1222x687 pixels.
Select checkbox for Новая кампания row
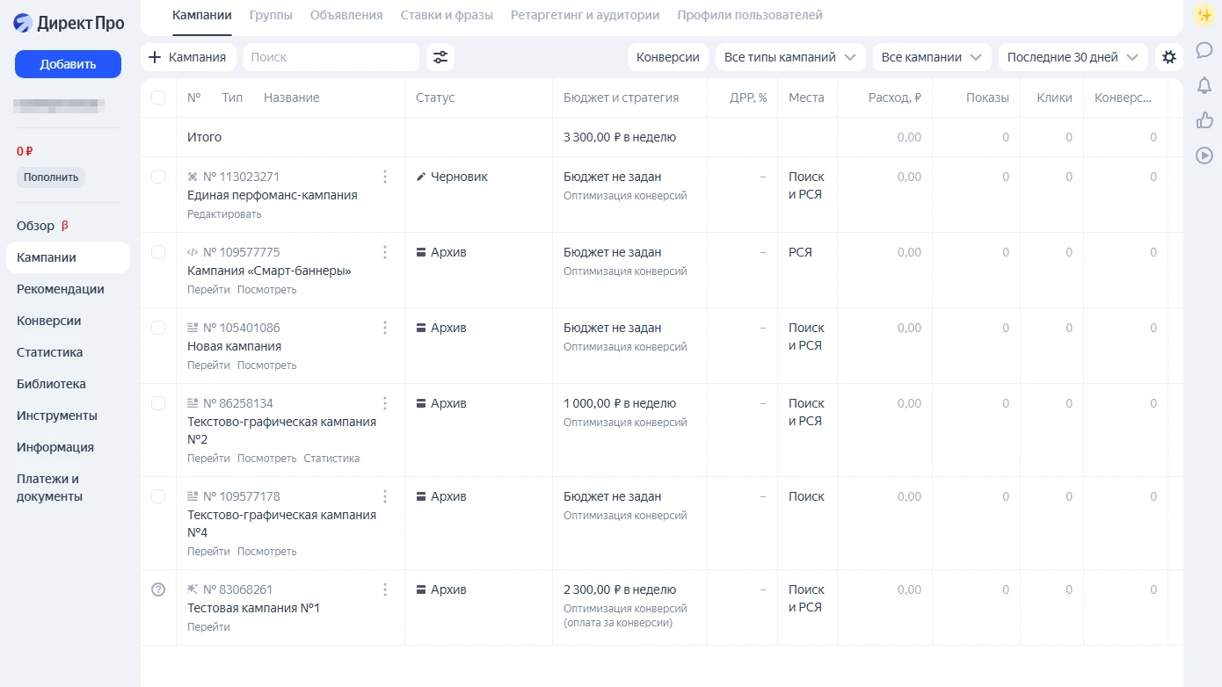(x=158, y=328)
